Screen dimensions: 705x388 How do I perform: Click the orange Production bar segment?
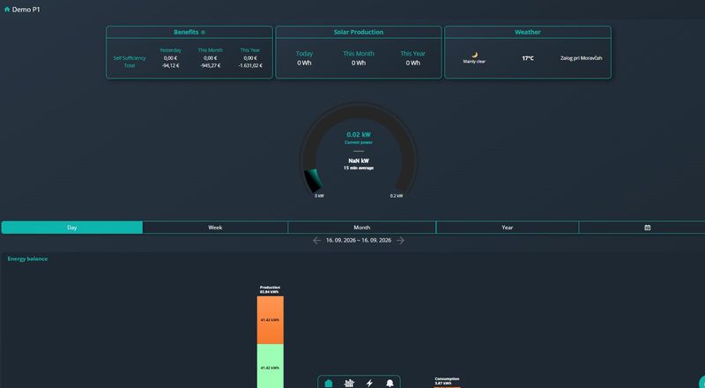point(271,320)
